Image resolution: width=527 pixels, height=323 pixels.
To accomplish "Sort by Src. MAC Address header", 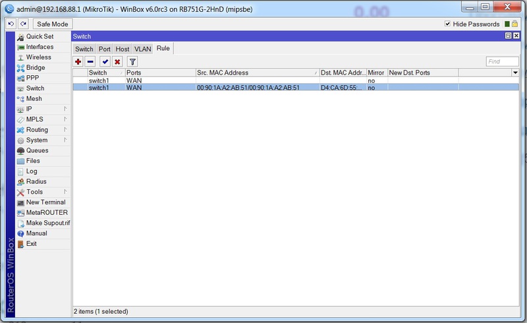I will pos(258,73).
